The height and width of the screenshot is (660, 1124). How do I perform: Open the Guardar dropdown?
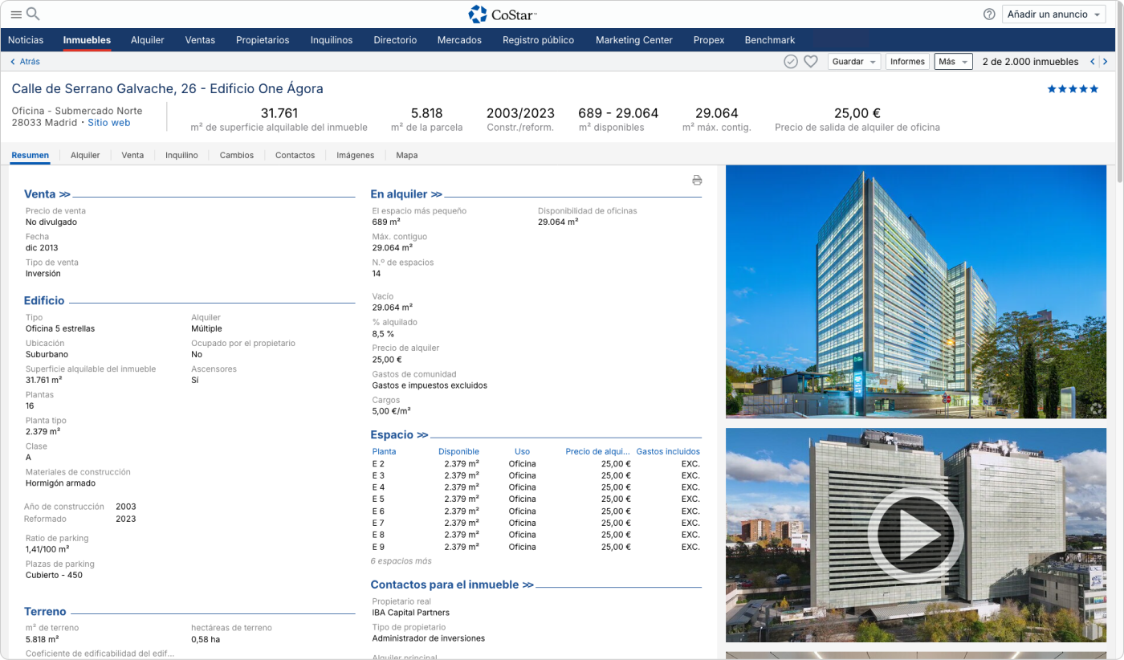pyautogui.click(x=853, y=62)
